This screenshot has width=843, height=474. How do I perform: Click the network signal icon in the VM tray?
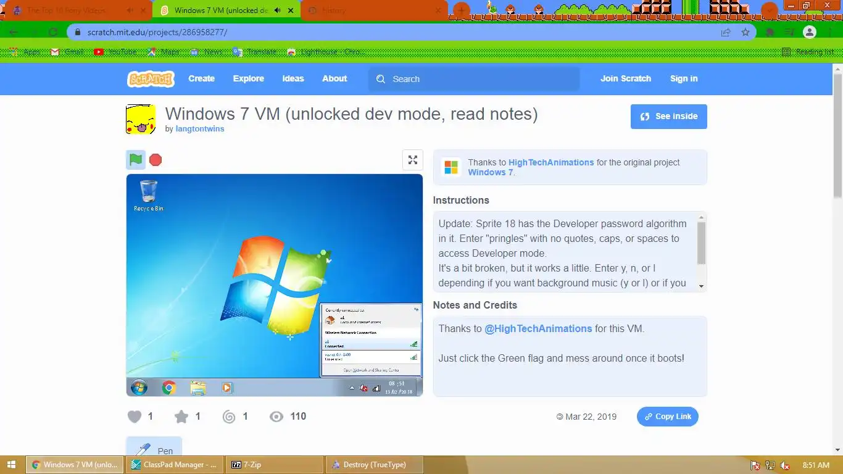(x=376, y=388)
